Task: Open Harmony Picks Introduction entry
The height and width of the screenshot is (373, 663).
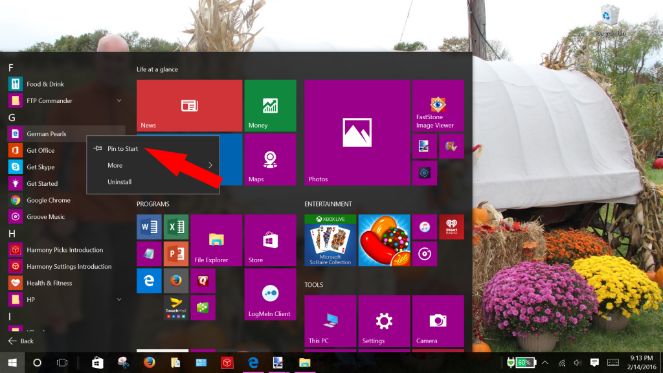Action: 67,249
